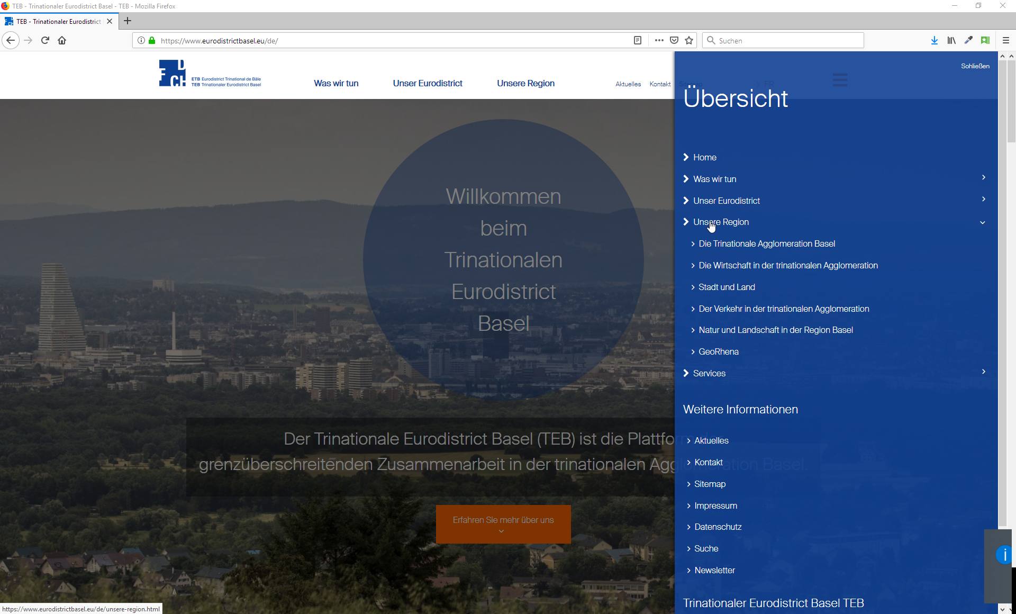The height and width of the screenshot is (614, 1016).
Task: Click the Firefox home icon
Action: tap(62, 40)
